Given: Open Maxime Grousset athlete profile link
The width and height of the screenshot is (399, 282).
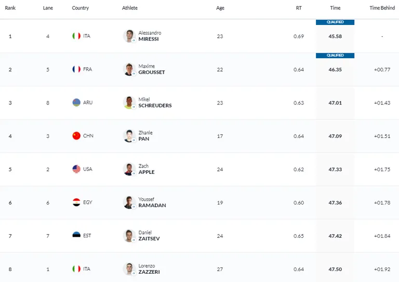Looking at the screenshot, I should pyautogui.click(x=152, y=69).
